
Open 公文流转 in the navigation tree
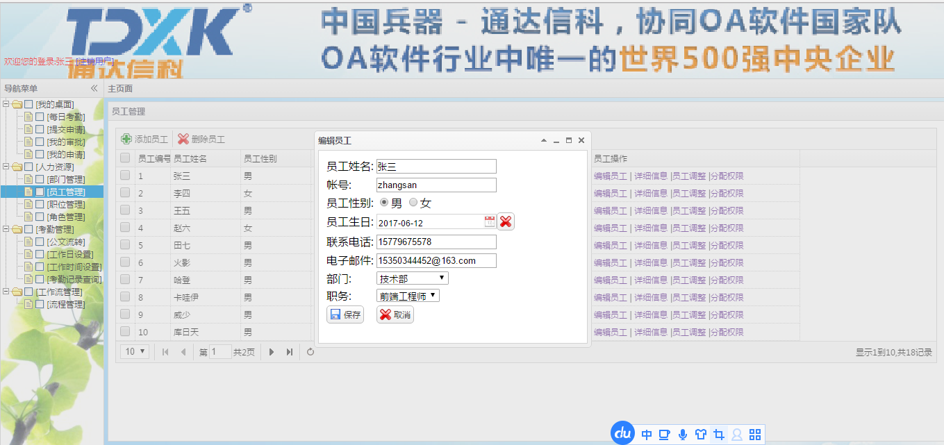66,242
